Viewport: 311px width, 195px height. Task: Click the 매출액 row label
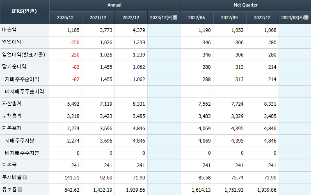[9, 29]
